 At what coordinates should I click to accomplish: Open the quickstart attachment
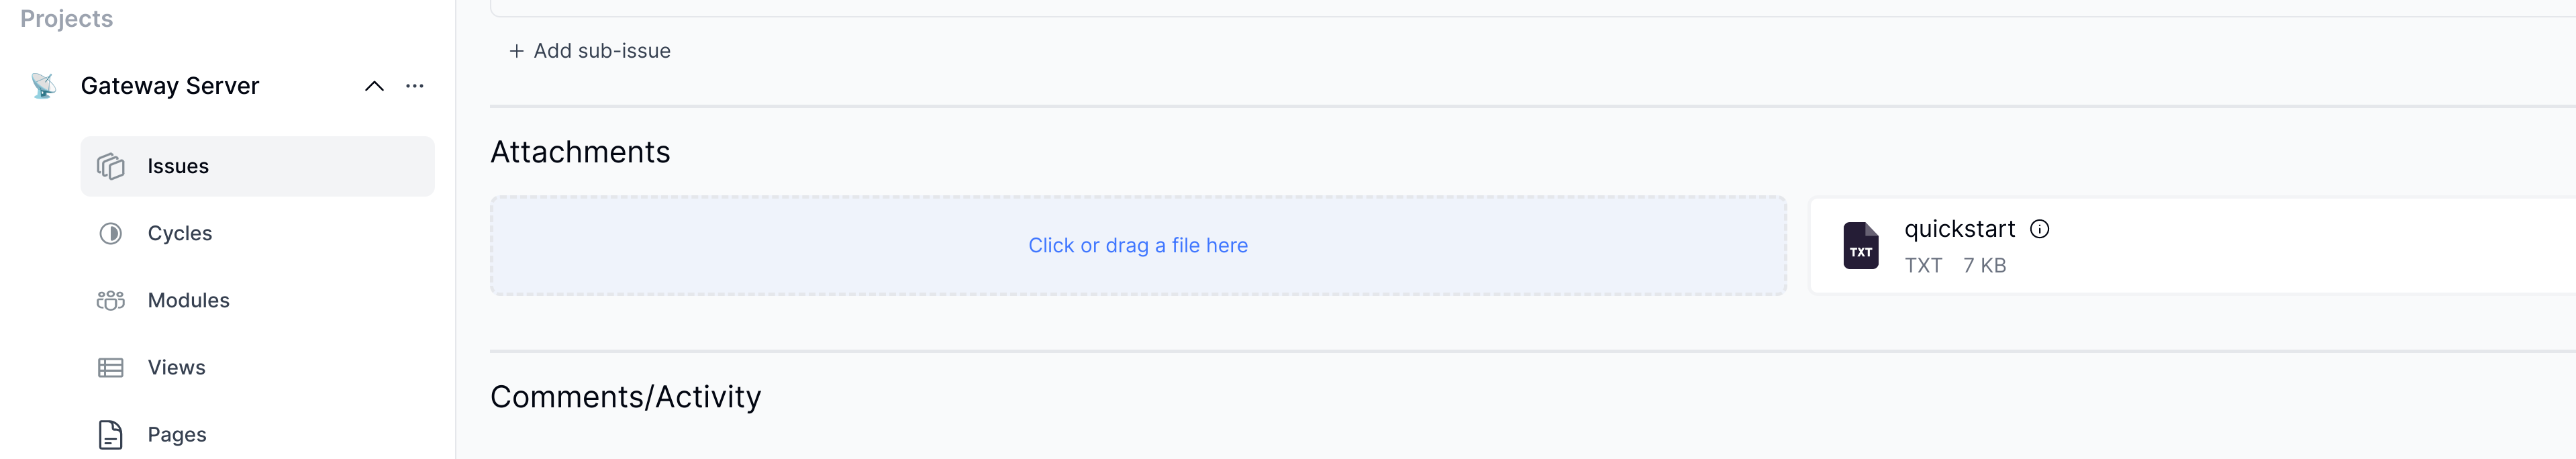(1957, 228)
